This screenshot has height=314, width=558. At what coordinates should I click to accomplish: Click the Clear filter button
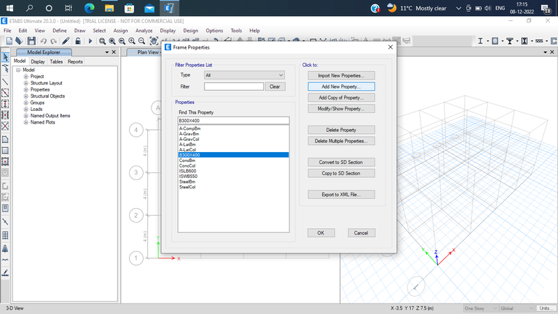point(275,87)
